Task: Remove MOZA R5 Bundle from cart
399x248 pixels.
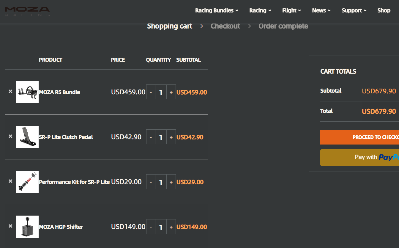Action: [x=10, y=92]
